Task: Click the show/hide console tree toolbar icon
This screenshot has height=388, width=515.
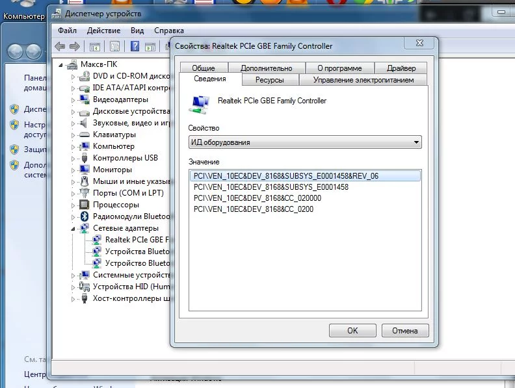Action: click(x=94, y=46)
